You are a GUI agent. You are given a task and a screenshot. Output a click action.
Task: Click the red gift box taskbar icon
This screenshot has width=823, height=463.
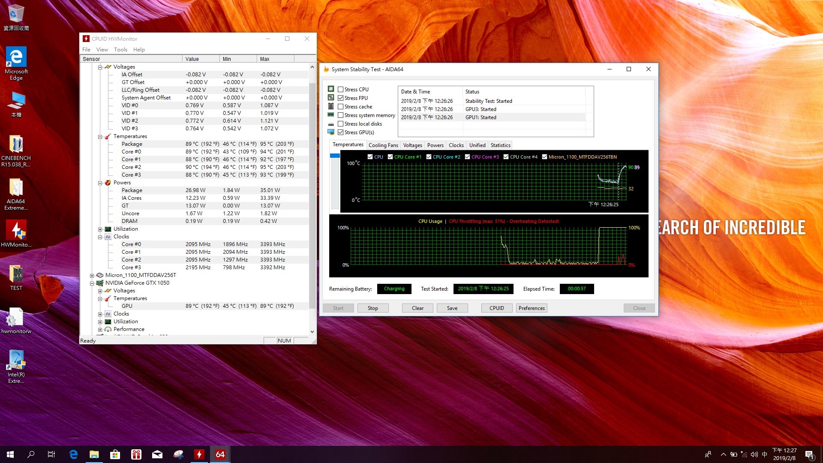[136, 454]
